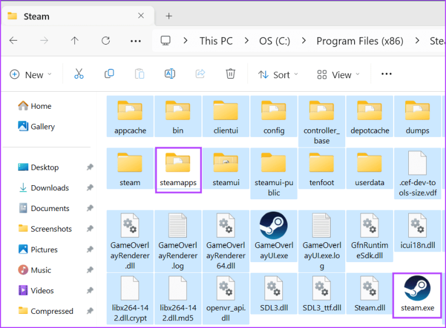This screenshot has height=328, width=446.
Task: Select libx264-142.dll.md5 file
Action: [178, 299]
